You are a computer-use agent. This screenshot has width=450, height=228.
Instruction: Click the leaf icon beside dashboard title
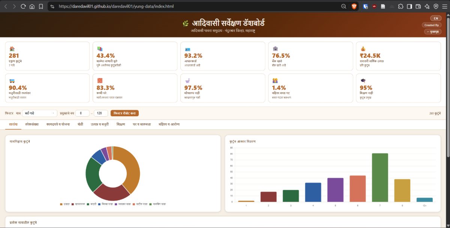click(185, 23)
